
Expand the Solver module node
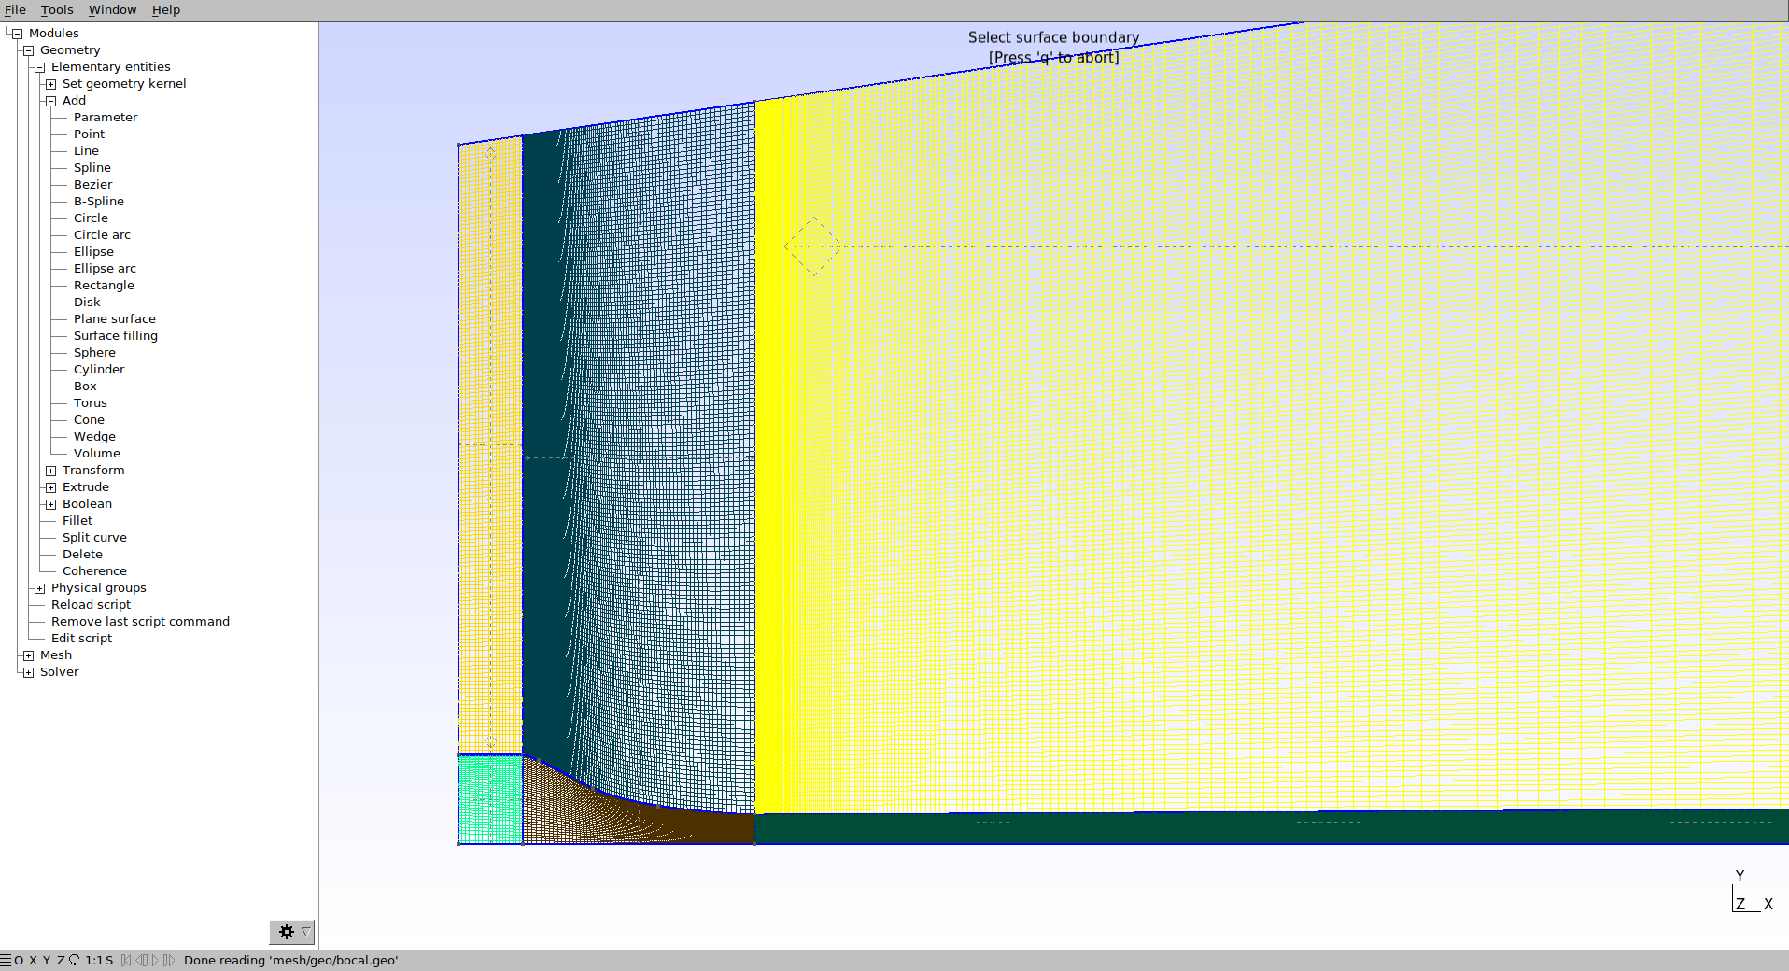click(x=28, y=672)
